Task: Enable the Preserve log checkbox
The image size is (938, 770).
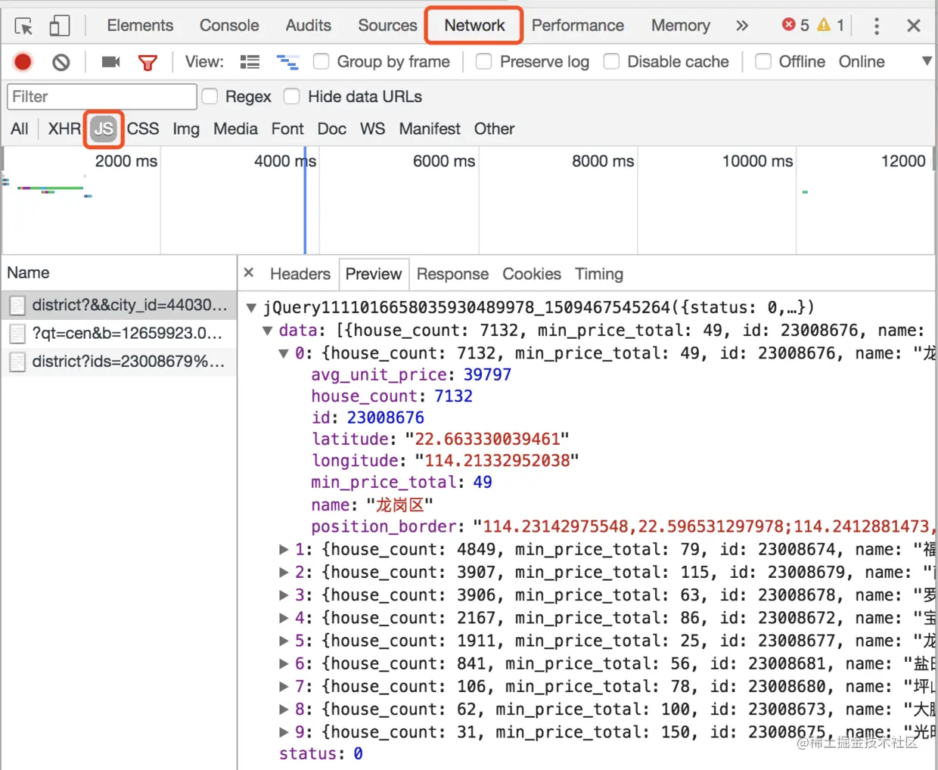Action: 484,61
